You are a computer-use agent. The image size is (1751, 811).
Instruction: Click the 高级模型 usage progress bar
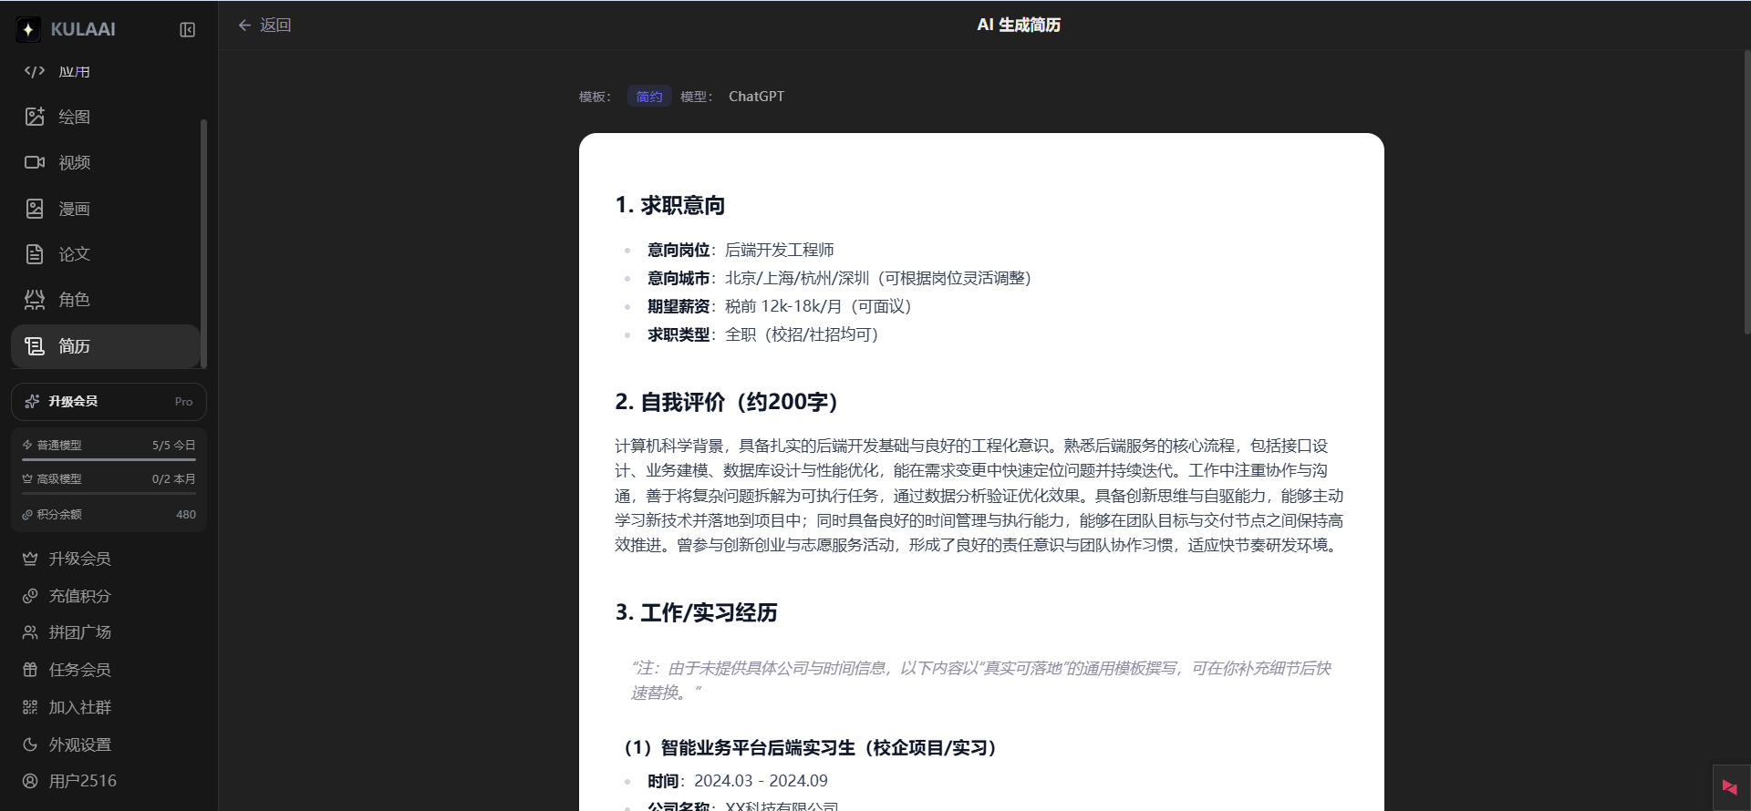tap(109, 494)
